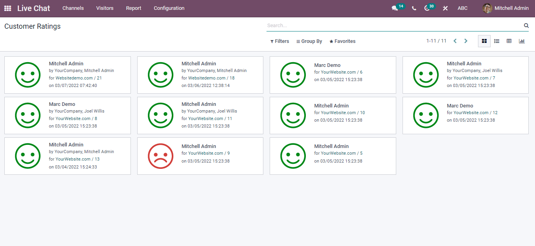535x246 pixels.
Task: Open the conversations icon with badge 14
Action: 395,8
